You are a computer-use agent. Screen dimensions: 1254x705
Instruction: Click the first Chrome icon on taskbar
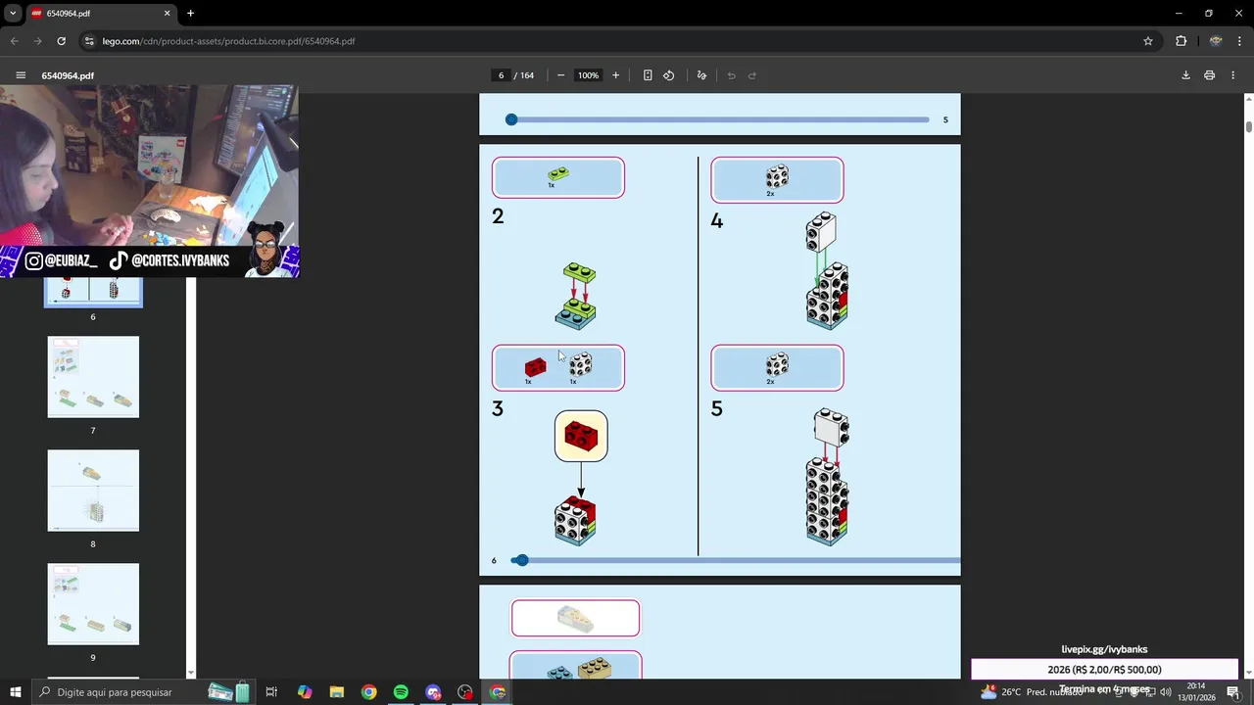368,692
